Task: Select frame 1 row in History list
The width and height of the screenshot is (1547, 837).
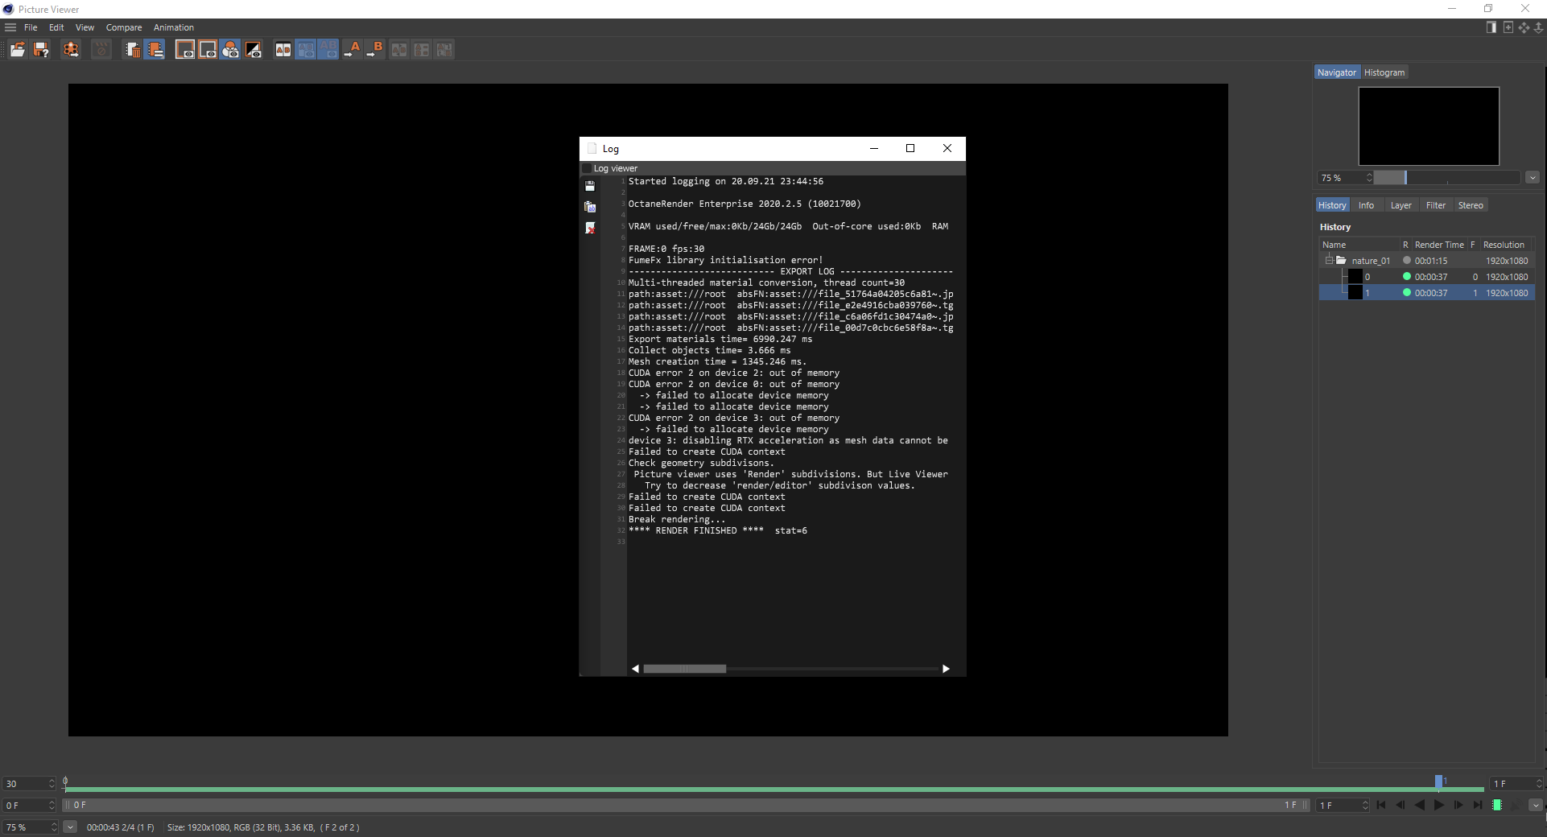Action: point(1427,293)
